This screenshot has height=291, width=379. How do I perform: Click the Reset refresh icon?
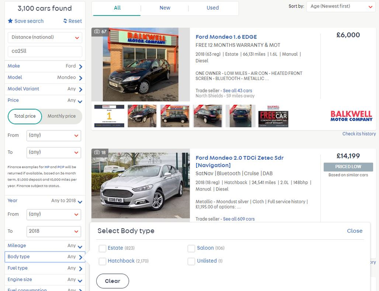65,21
